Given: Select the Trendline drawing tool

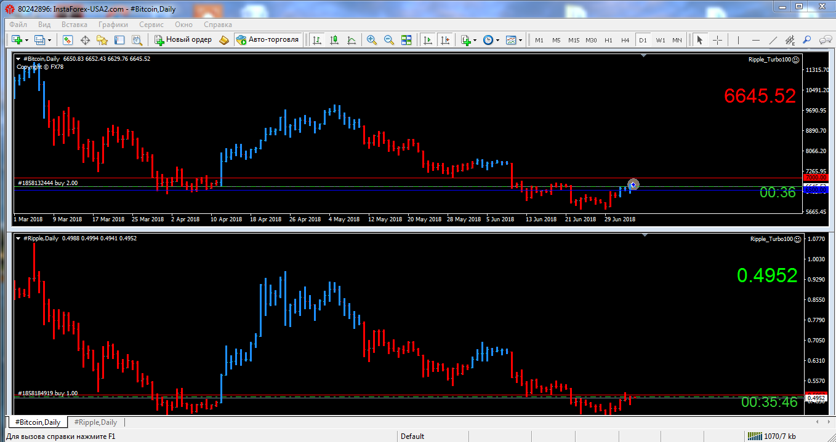Looking at the screenshot, I should click(773, 40).
